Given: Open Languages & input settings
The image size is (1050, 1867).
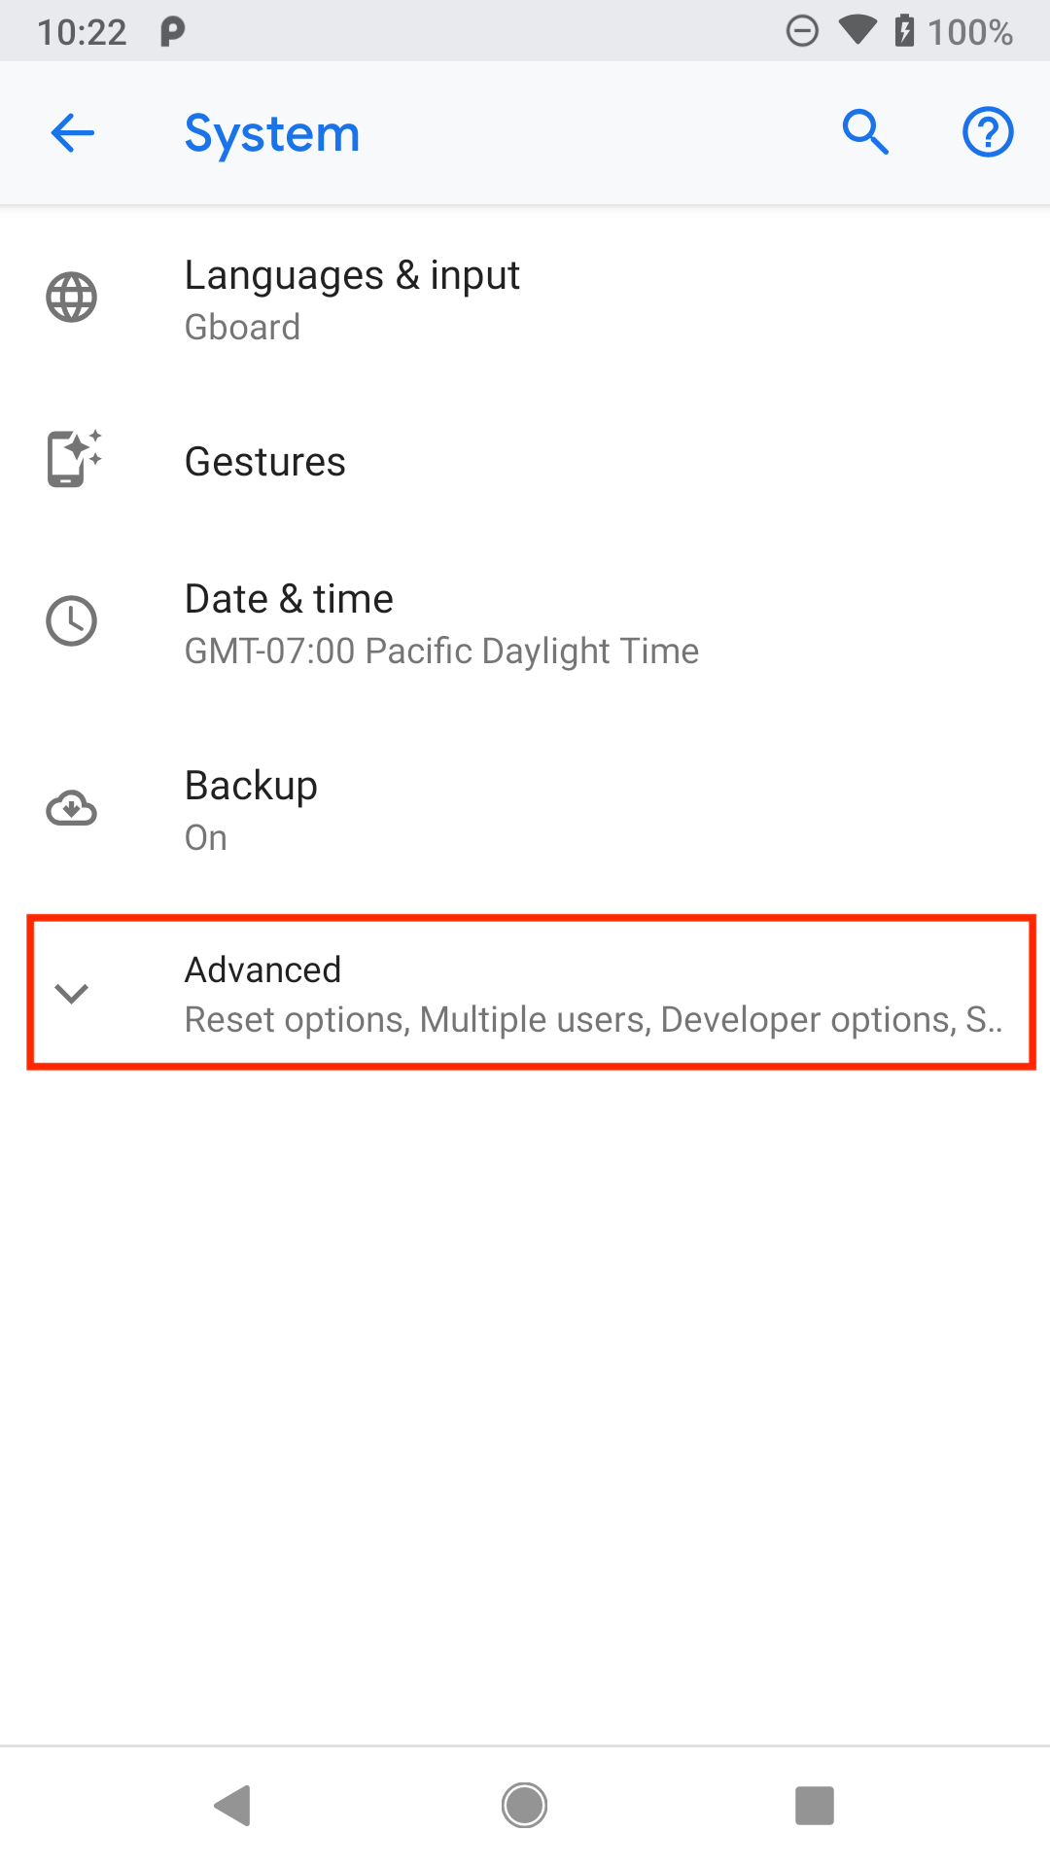Looking at the screenshot, I should pos(525,299).
